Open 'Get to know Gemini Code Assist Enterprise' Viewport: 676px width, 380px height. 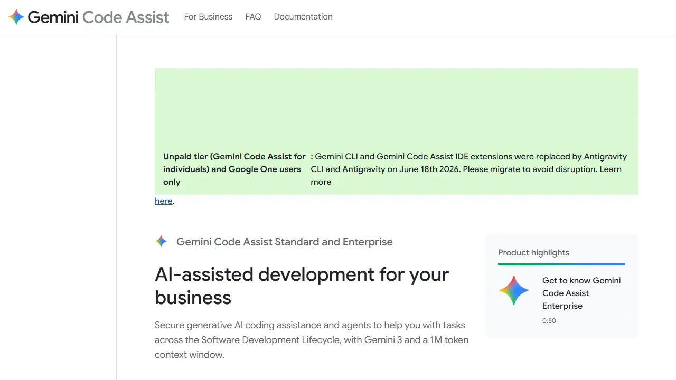[x=581, y=293]
